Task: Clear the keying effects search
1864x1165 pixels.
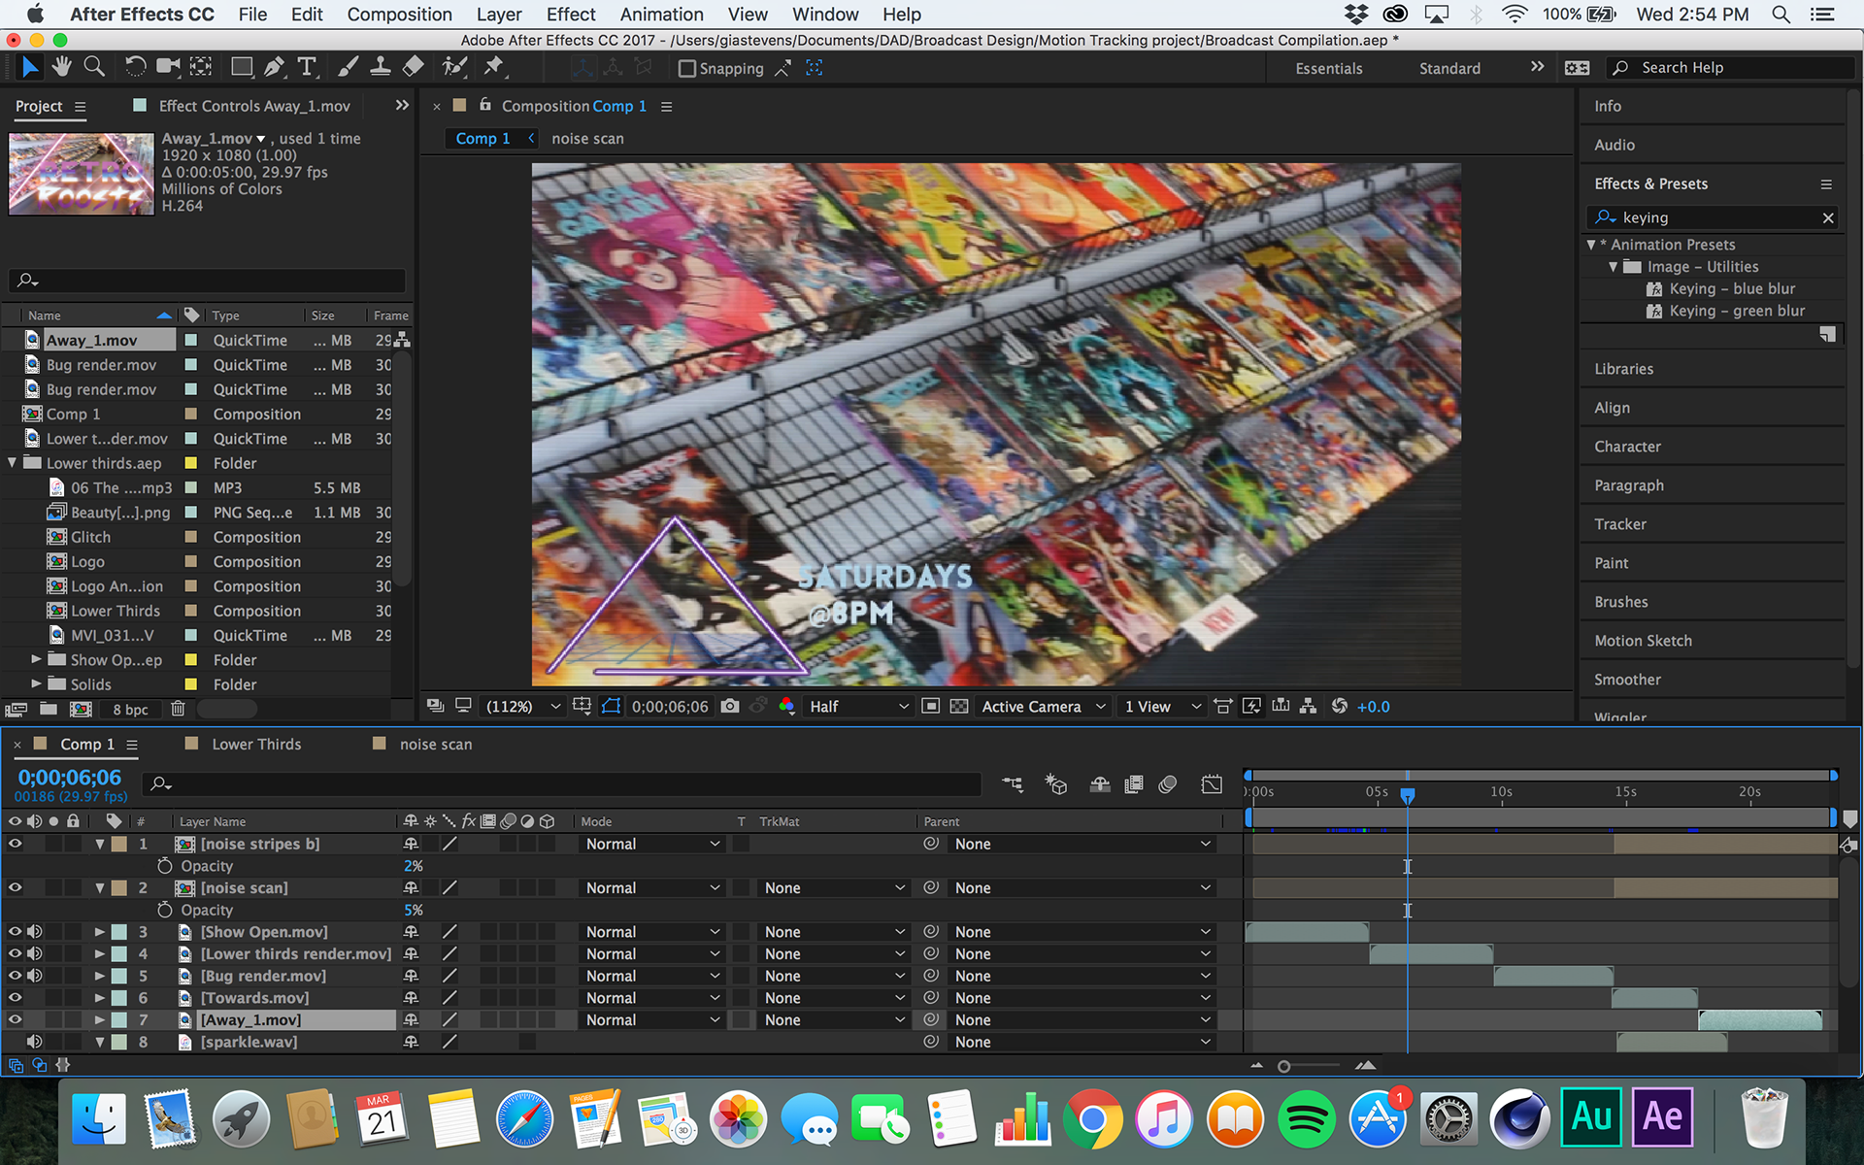Action: [x=1827, y=217]
